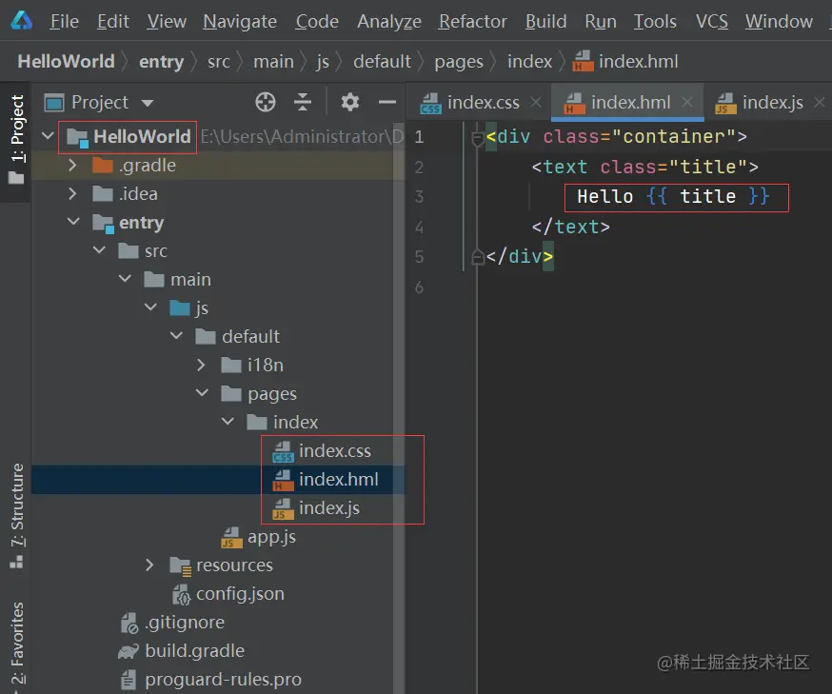Fold the div tag at line 1
The width and height of the screenshot is (832, 694).
[x=477, y=138]
